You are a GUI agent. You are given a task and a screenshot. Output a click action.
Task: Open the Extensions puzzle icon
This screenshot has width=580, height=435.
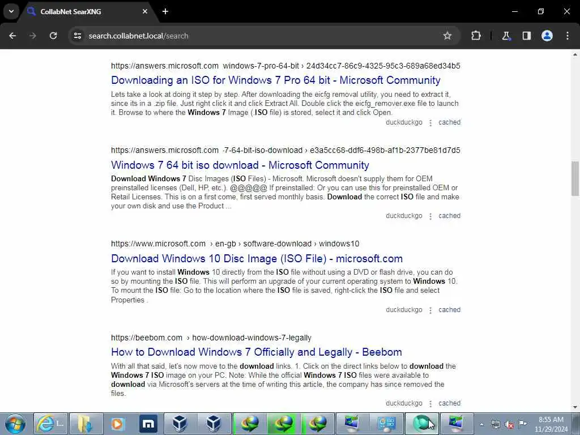(x=476, y=36)
